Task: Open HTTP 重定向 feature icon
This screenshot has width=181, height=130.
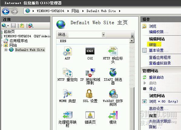Action: click(x=68, y=72)
